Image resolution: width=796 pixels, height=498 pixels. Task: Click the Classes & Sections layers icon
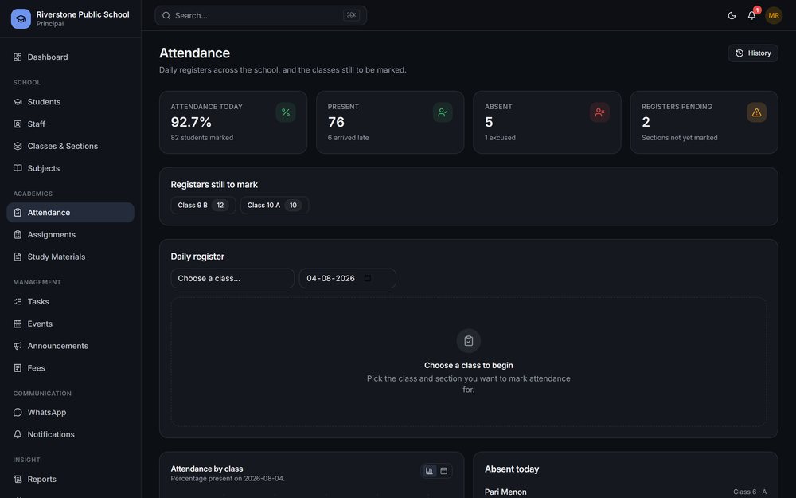18,146
